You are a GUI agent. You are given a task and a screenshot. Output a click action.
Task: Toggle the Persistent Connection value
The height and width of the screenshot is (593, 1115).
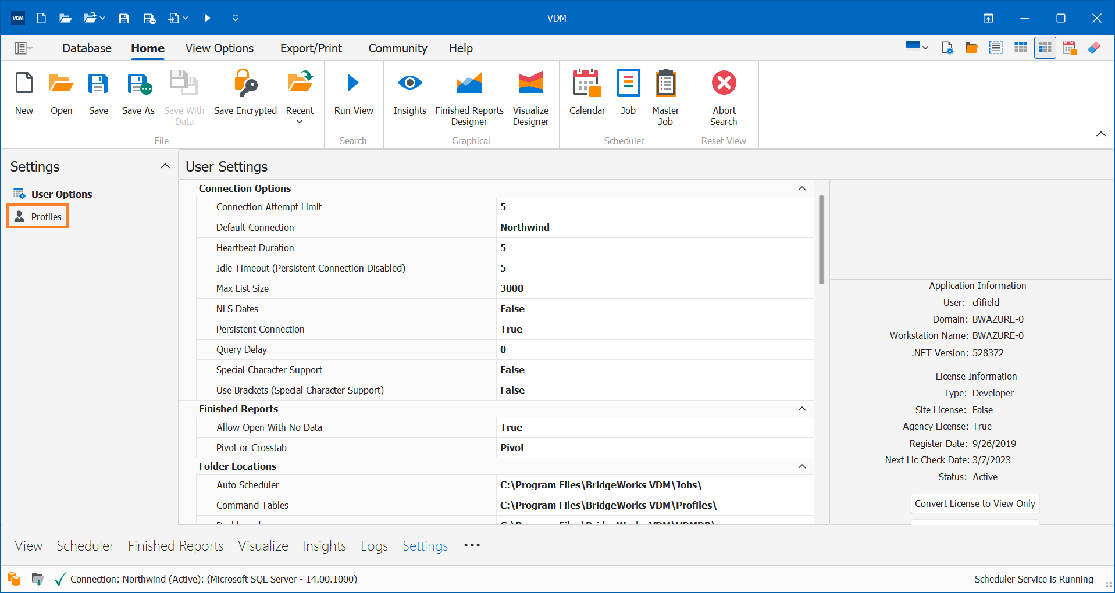[x=654, y=329]
